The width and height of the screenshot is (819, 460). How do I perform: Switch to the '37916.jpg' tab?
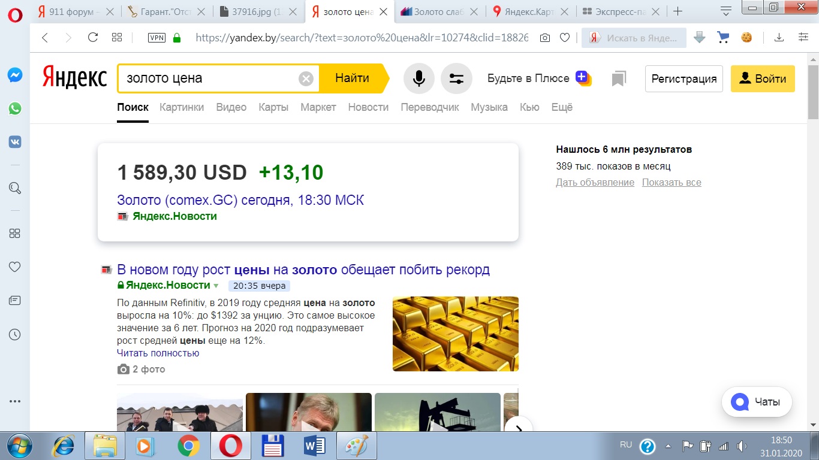258,11
